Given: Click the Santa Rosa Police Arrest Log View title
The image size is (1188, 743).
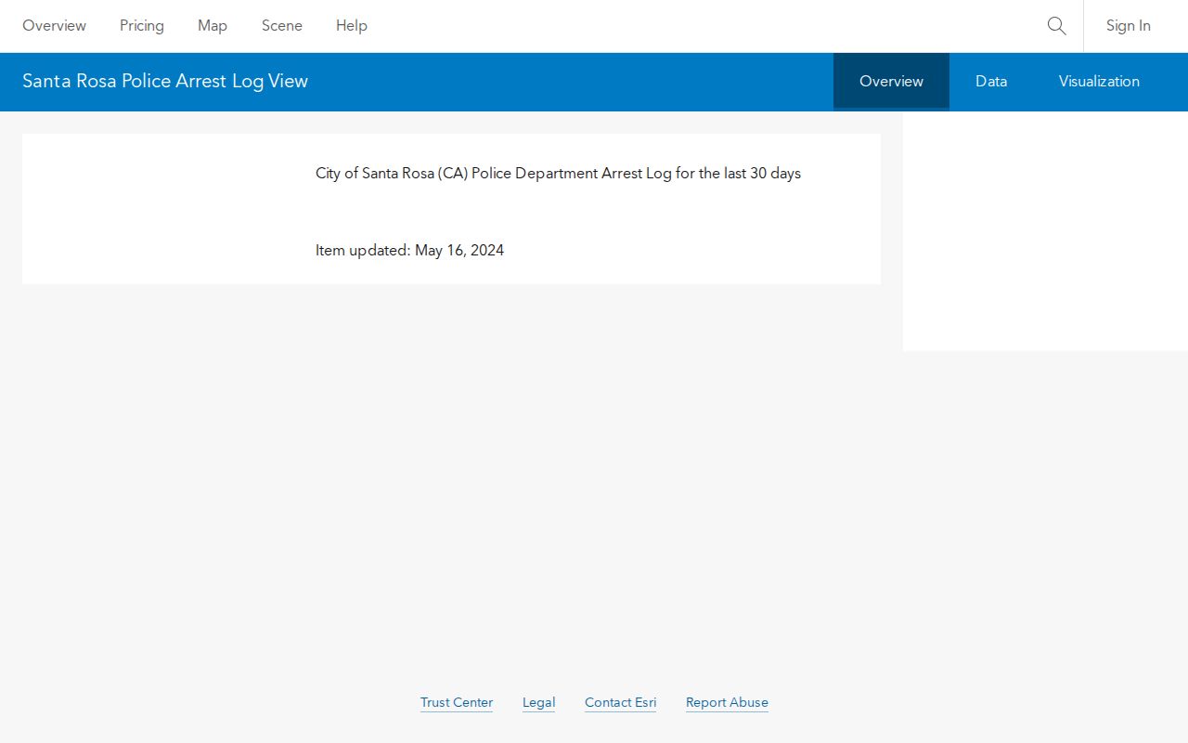Looking at the screenshot, I should tap(165, 81).
